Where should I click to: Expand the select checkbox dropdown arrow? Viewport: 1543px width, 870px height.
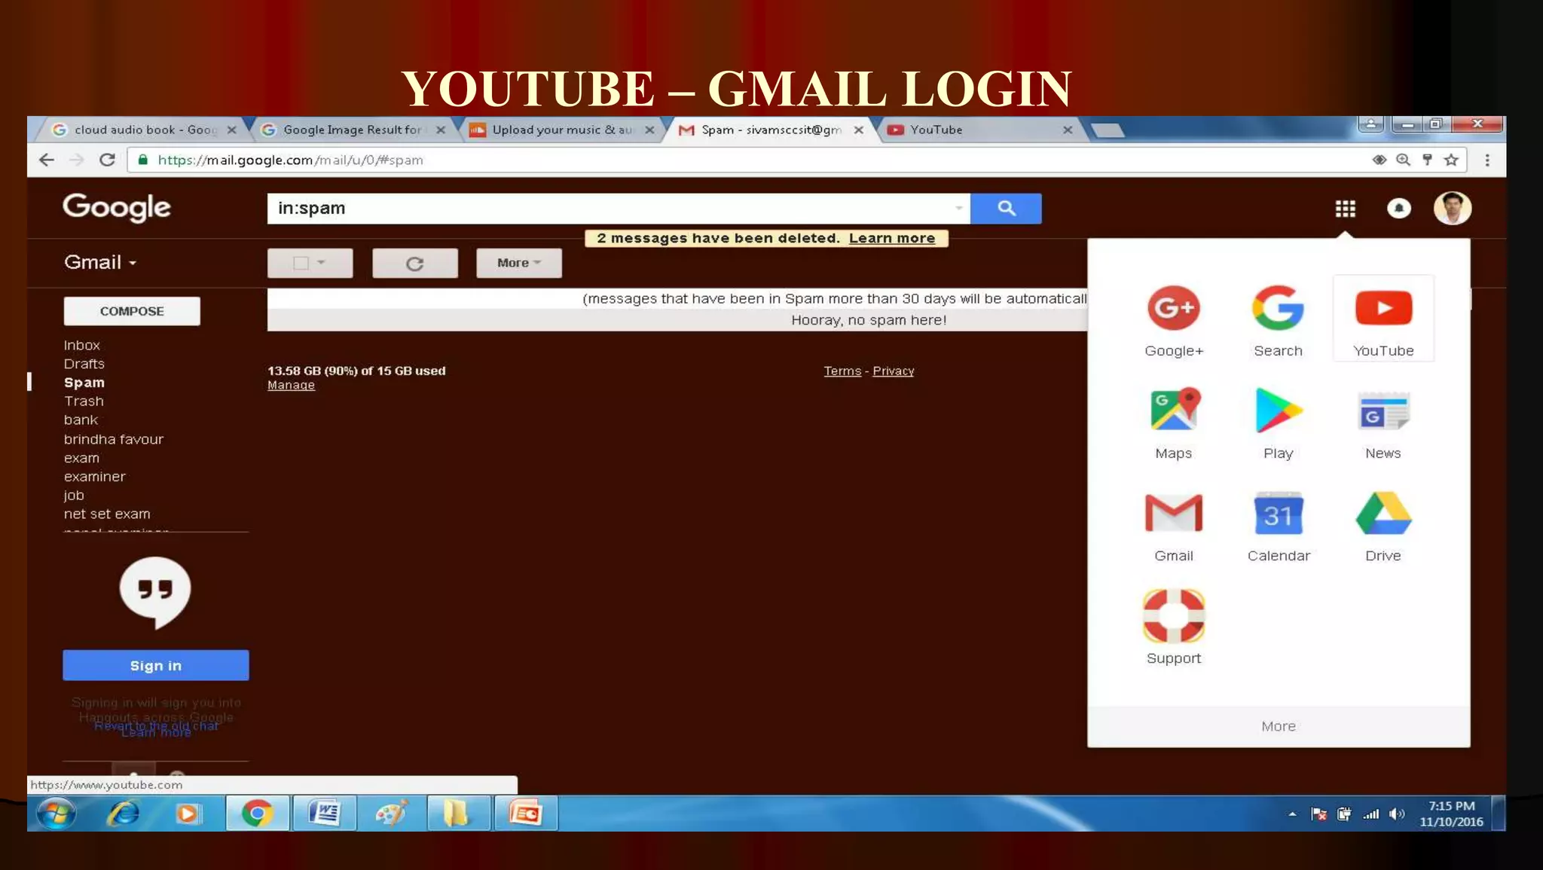click(x=322, y=262)
